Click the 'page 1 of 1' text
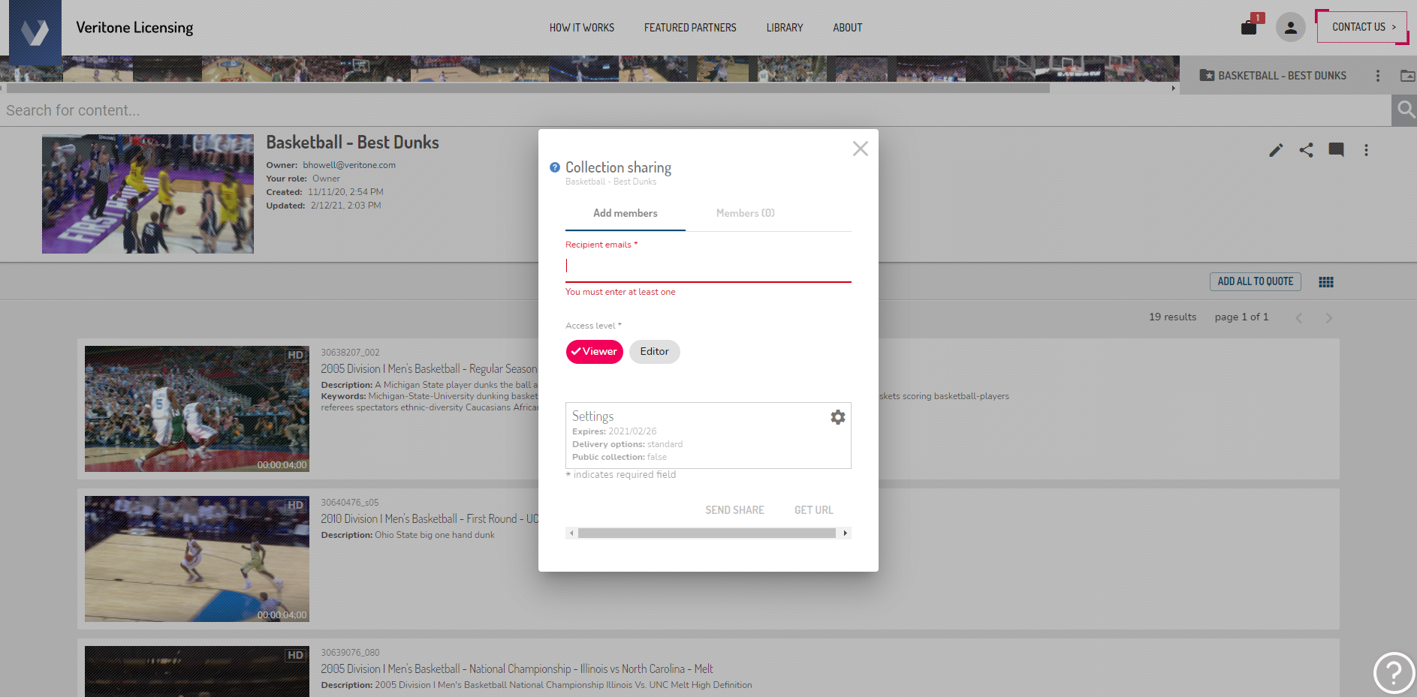 click(1241, 317)
